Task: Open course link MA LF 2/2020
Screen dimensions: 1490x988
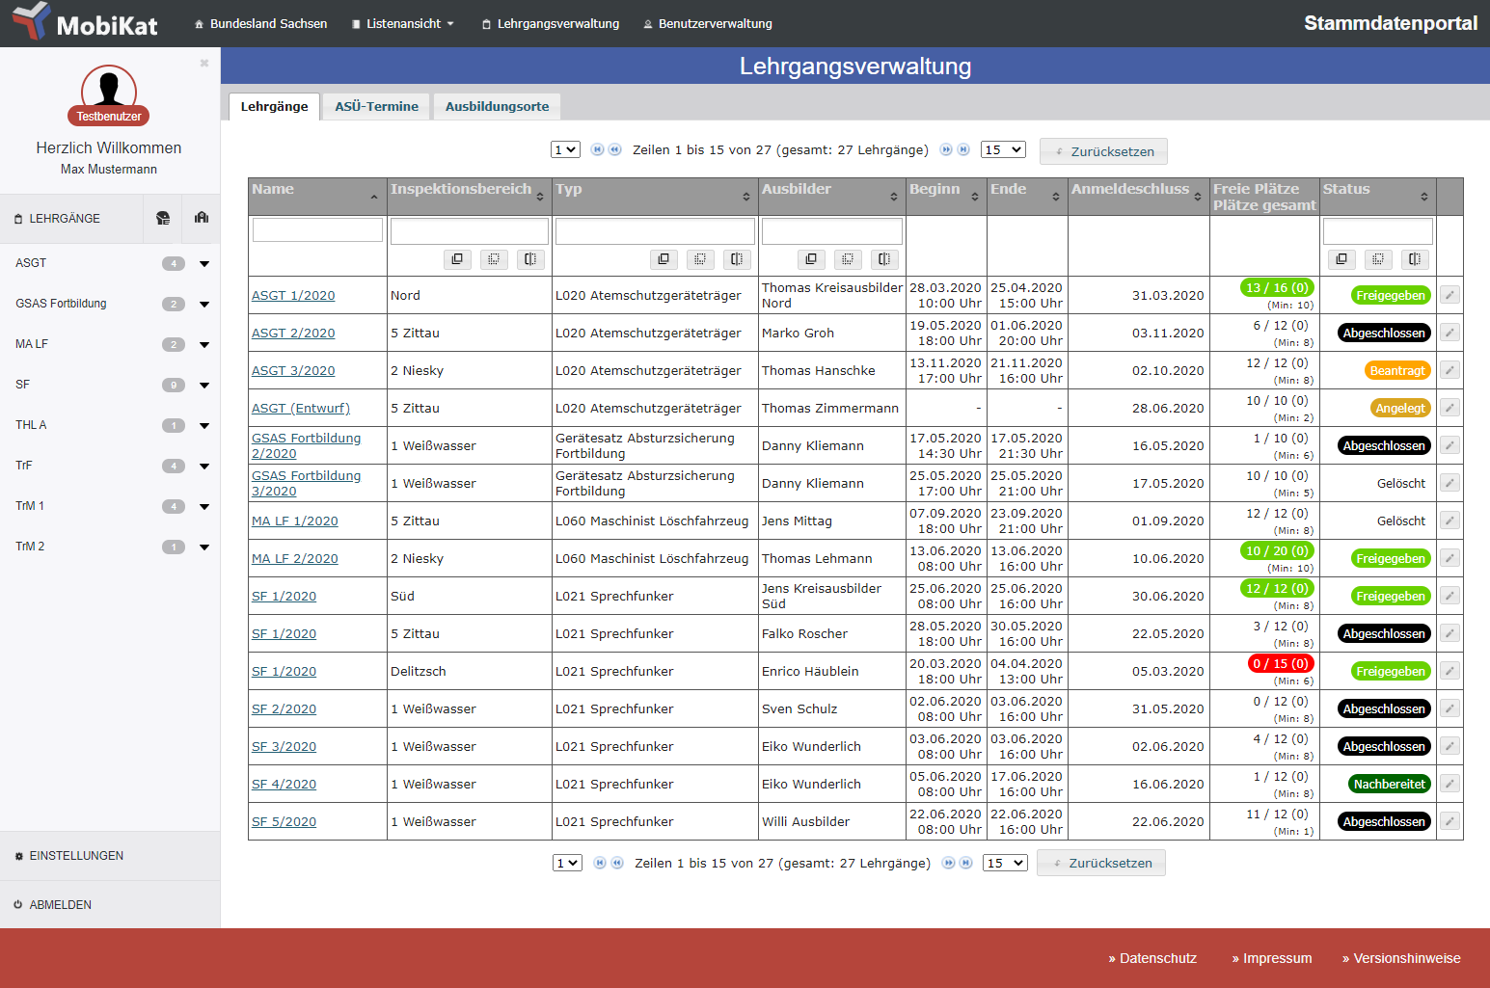Action: (294, 558)
